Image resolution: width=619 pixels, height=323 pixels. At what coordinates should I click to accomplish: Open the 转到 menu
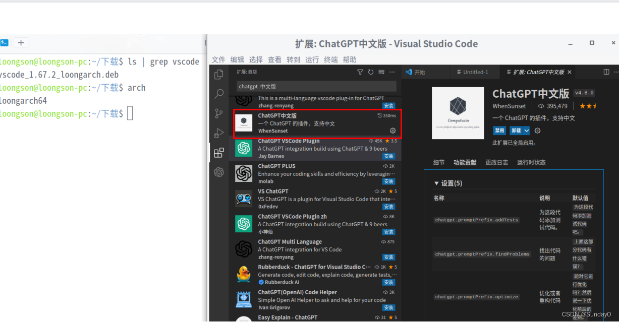point(293,59)
